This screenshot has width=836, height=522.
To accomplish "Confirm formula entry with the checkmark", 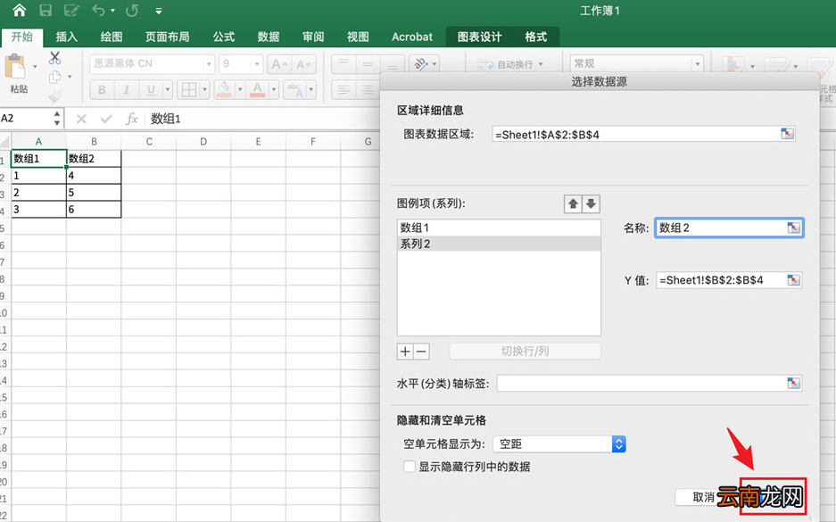I will (106, 119).
